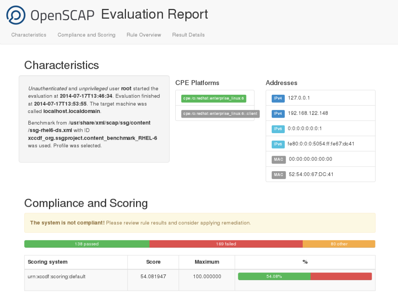Select the score value 54.081947

pyautogui.click(x=153, y=276)
